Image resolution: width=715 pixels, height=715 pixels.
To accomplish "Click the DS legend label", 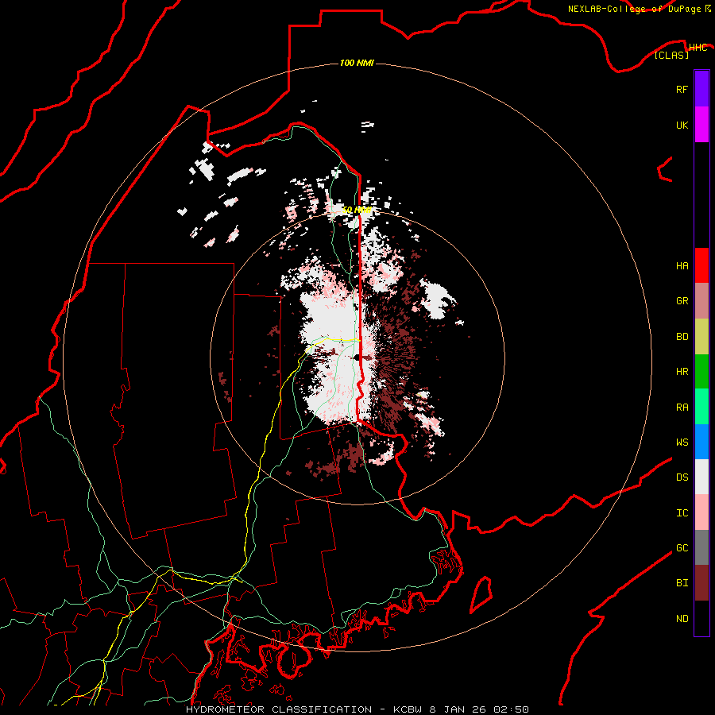I will pos(682,477).
